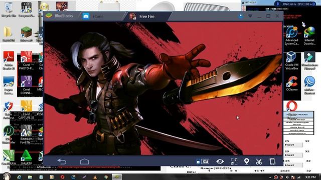Open the SMARTP desktop shortcut
The image size is (321, 180).
(26, 157)
